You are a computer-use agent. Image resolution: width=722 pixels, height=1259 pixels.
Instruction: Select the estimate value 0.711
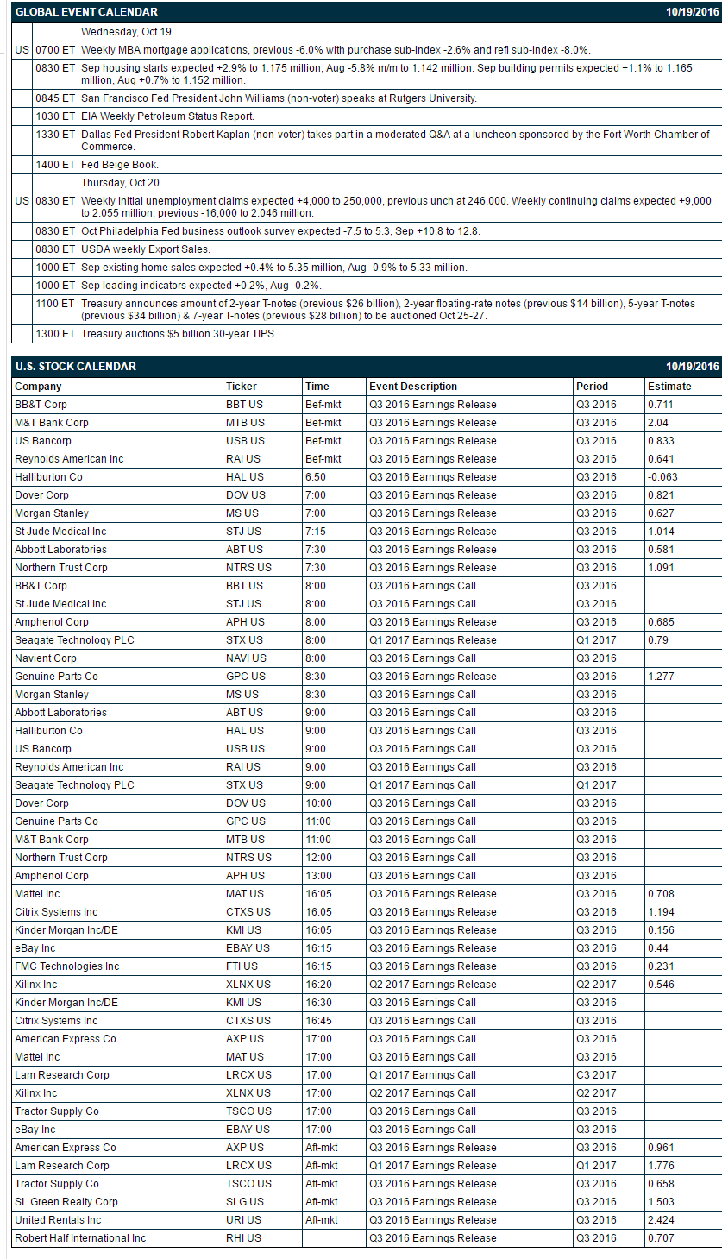pos(661,405)
